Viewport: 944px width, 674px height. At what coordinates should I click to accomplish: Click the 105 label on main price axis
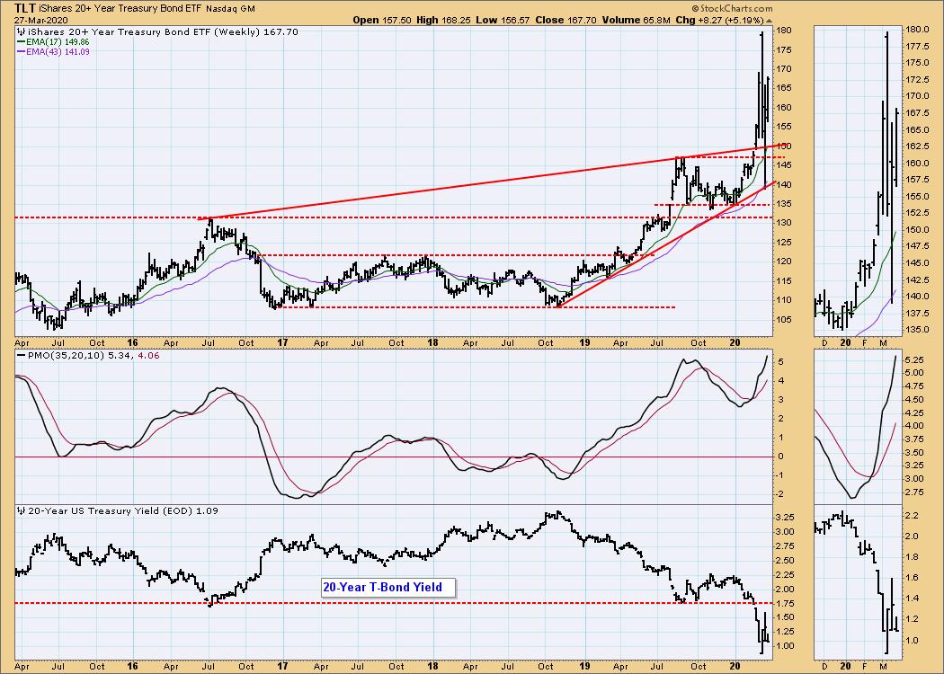(x=785, y=320)
